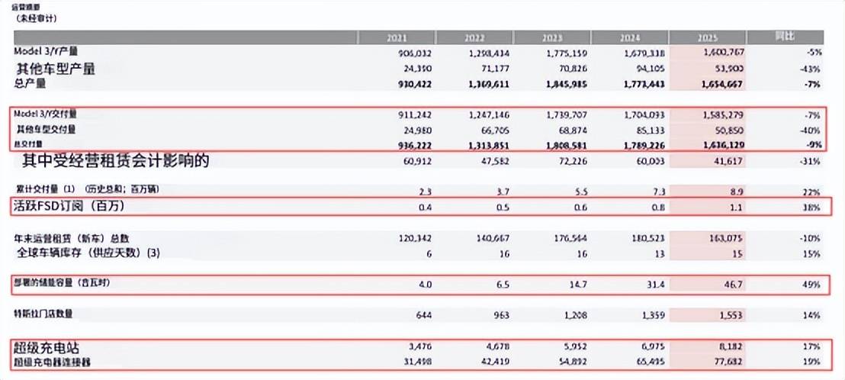Click the 特斯拉门店数量 row label
The image size is (845, 380).
(48, 314)
